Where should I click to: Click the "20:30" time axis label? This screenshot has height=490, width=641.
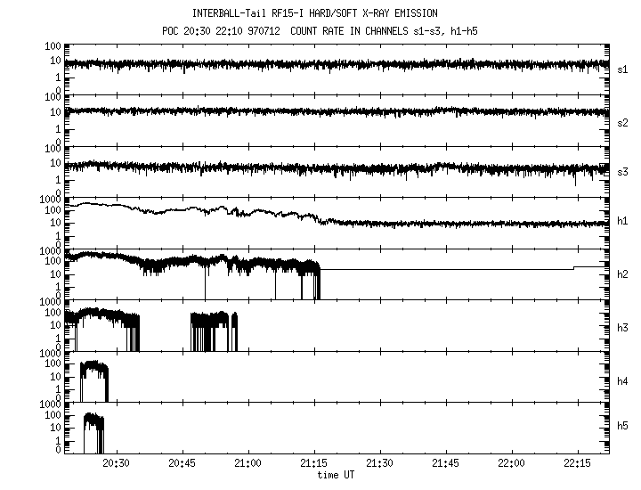click(116, 463)
